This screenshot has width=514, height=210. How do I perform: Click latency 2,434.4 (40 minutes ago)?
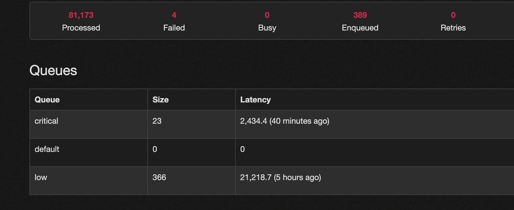coord(285,121)
